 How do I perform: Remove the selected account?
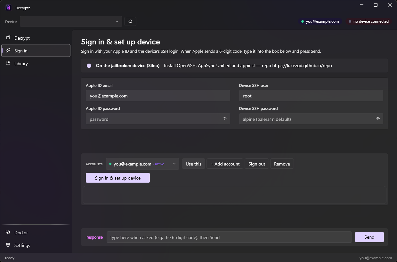click(282, 164)
